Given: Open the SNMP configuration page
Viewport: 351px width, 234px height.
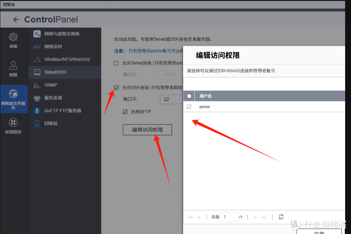Looking at the screenshot, I should pyautogui.click(x=51, y=85).
